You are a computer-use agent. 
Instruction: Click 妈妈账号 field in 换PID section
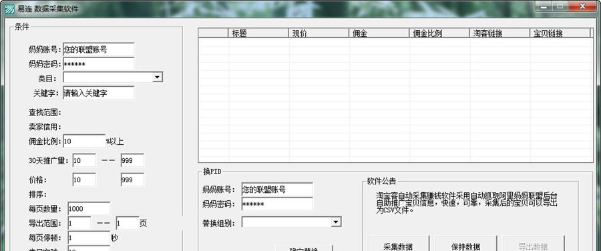277,190
